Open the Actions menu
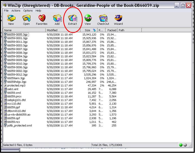This screenshot has width=195, height=153. [x=16, y=10]
